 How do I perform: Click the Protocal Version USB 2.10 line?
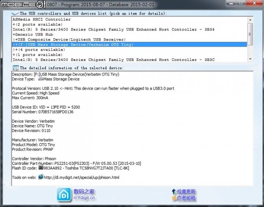(x=93, y=88)
